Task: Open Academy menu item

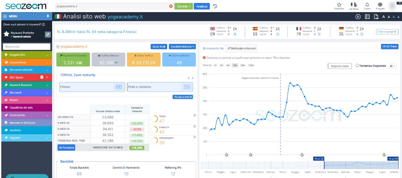Action: click(27, 130)
